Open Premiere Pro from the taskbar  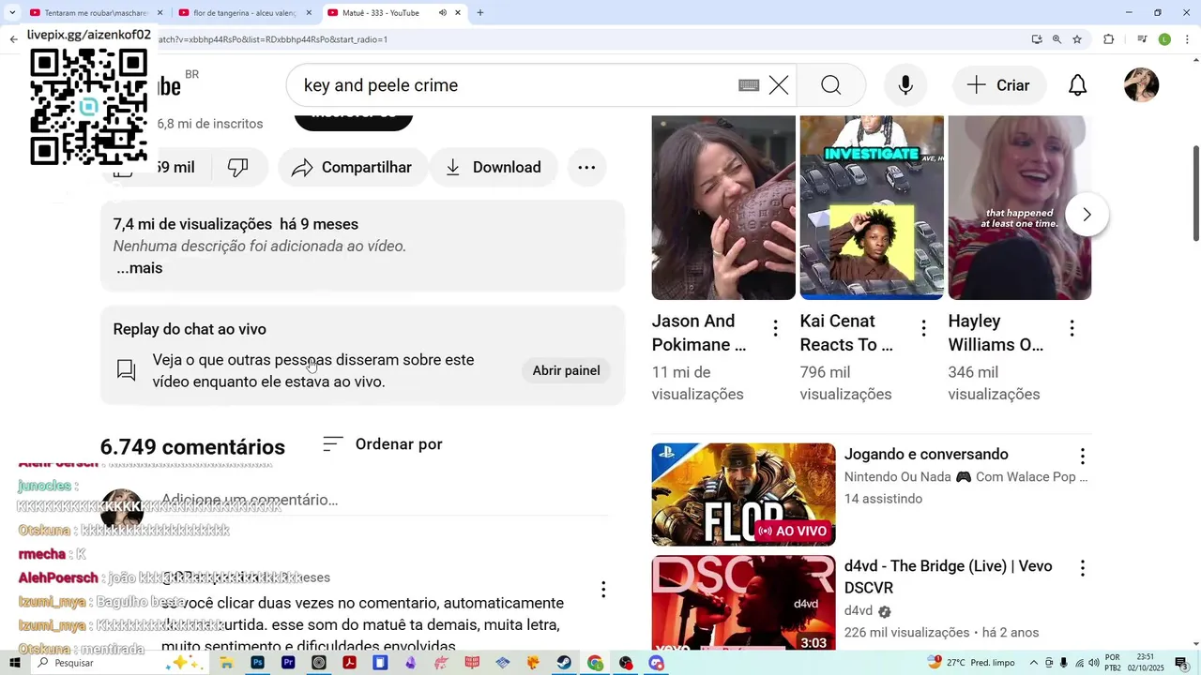(x=288, y=663)
